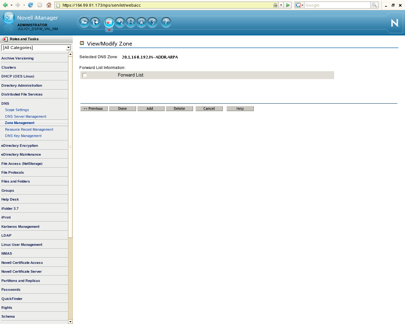Image resolution: width=405 pixels, height=324 pixels.
Task: Click the browser stop icon
Action: [x=40, y=5]
